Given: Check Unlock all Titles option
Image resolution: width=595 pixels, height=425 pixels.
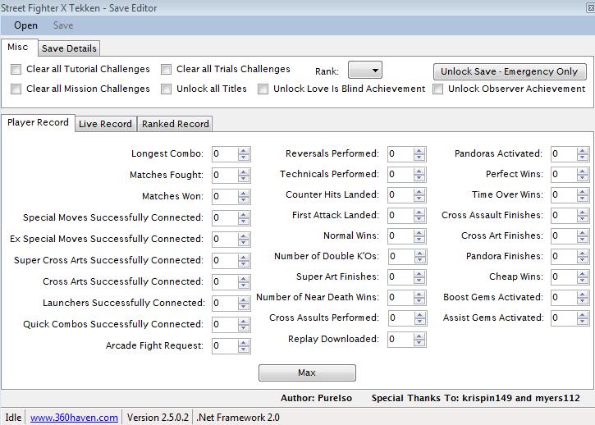Looking at the screenshot, I should [x=167, y=89].
